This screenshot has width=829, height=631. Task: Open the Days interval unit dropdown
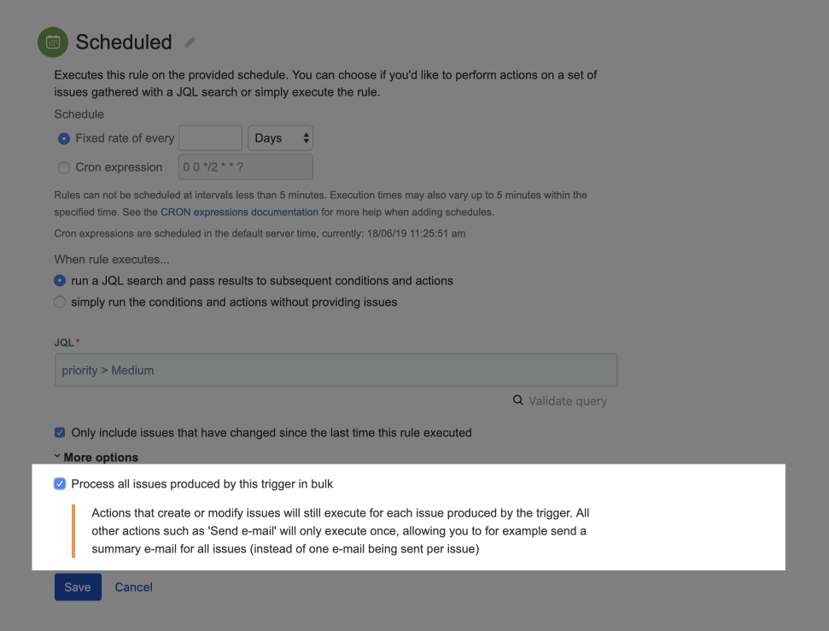[x=281, y=138]
